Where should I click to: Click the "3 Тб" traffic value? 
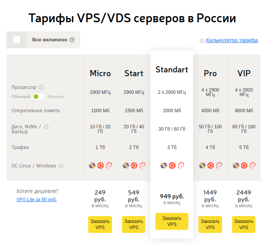coord(172,147)
